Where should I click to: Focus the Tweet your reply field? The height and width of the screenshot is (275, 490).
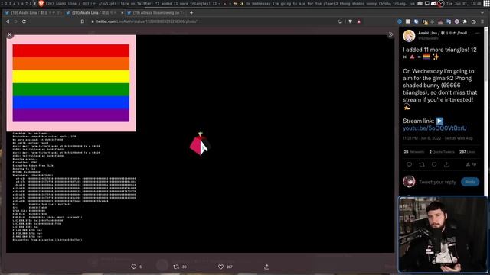pyautogui.click(x=437, y=182)
